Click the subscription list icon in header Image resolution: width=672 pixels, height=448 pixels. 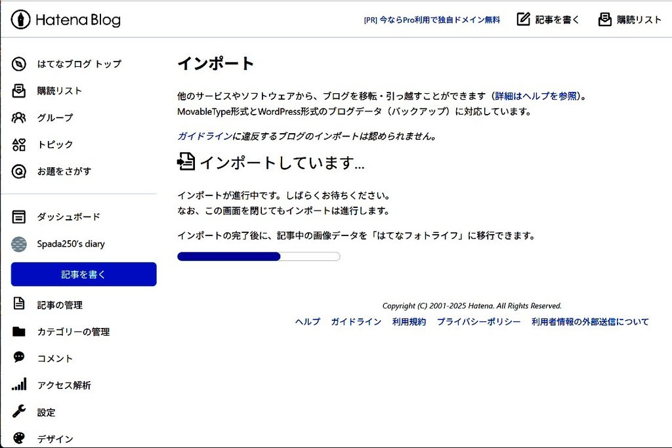coord(604,19)
